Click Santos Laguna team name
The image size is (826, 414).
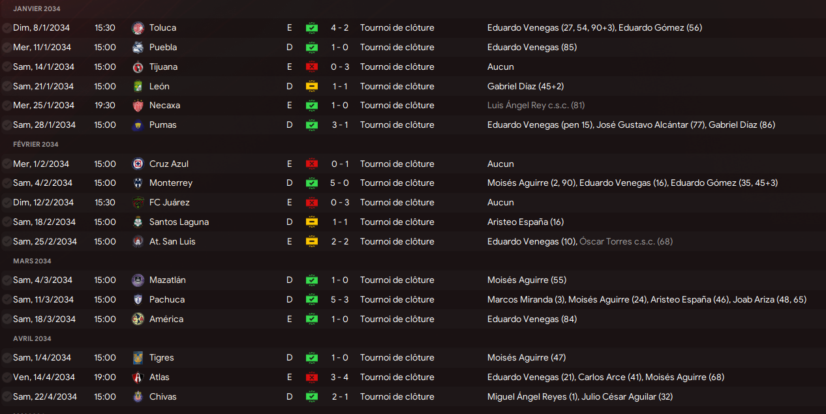point(179,222)
